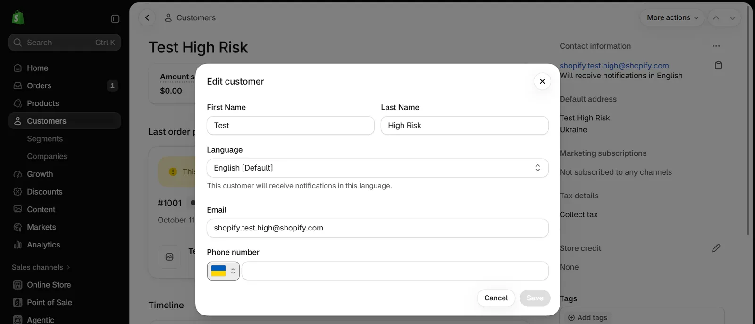Click the Shopify logo icon
Viewport: 755px width, 324px height.
click(18, 18)
